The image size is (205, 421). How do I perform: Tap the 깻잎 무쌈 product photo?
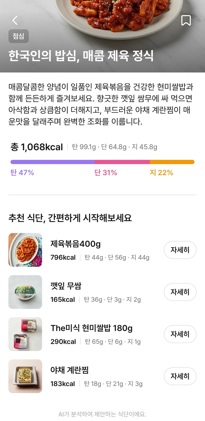point(25,292)
